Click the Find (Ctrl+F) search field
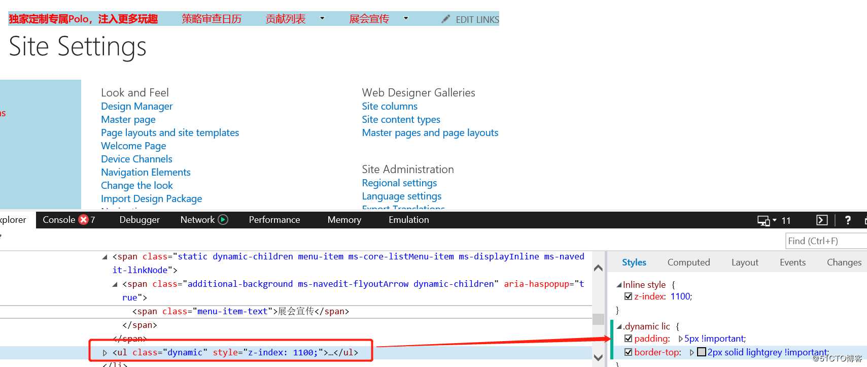 pyautogui.click(x=826, y=241)
